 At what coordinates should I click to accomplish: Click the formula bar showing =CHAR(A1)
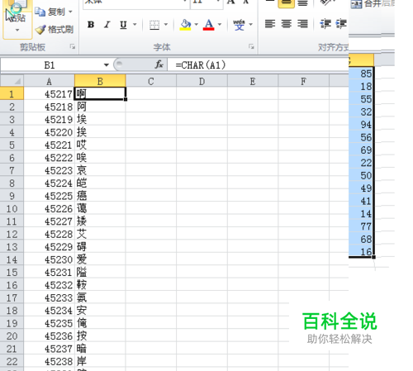258,65
